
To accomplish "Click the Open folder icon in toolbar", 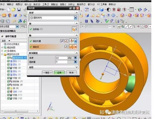I will [14, 10].
